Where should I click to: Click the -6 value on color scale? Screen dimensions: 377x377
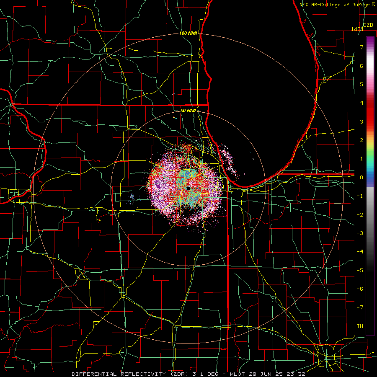[360, 289]
